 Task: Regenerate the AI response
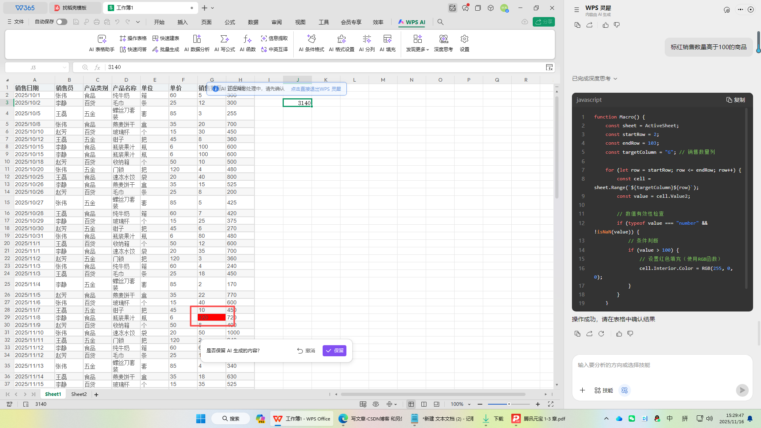click(601, 334)
